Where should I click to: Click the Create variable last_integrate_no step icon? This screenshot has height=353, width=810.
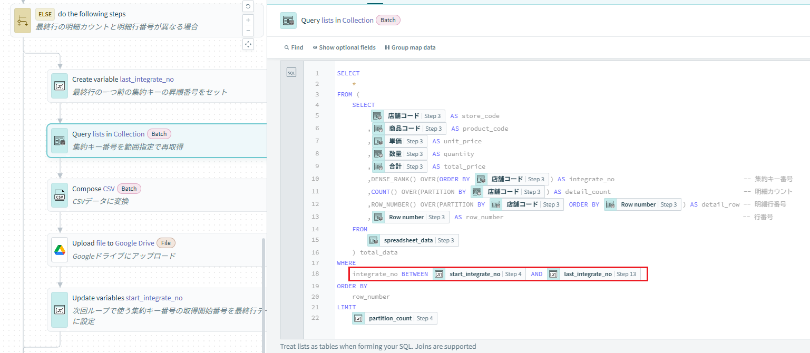tap(60, 86)
